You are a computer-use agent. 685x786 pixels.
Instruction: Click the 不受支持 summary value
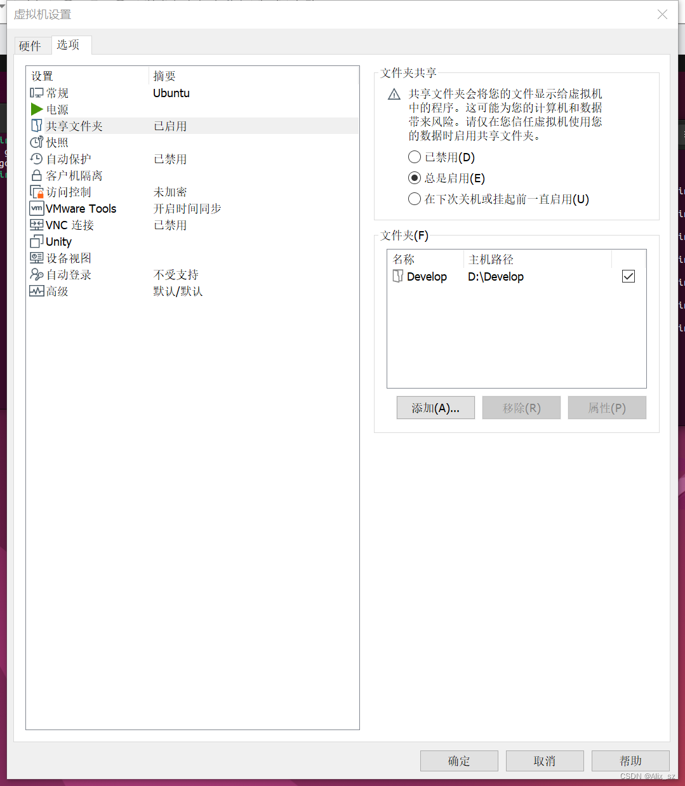tap(176, 274)
